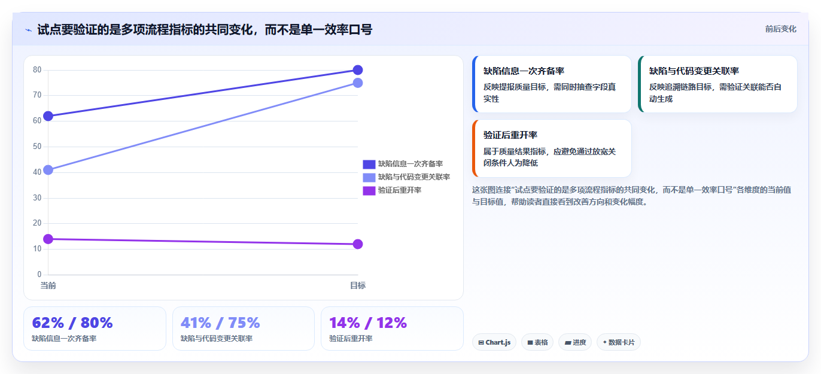The width and height of the screenshot is (821, 374).
Task: Click the icon in the 进度 tag
Action: tap(568, 343)
